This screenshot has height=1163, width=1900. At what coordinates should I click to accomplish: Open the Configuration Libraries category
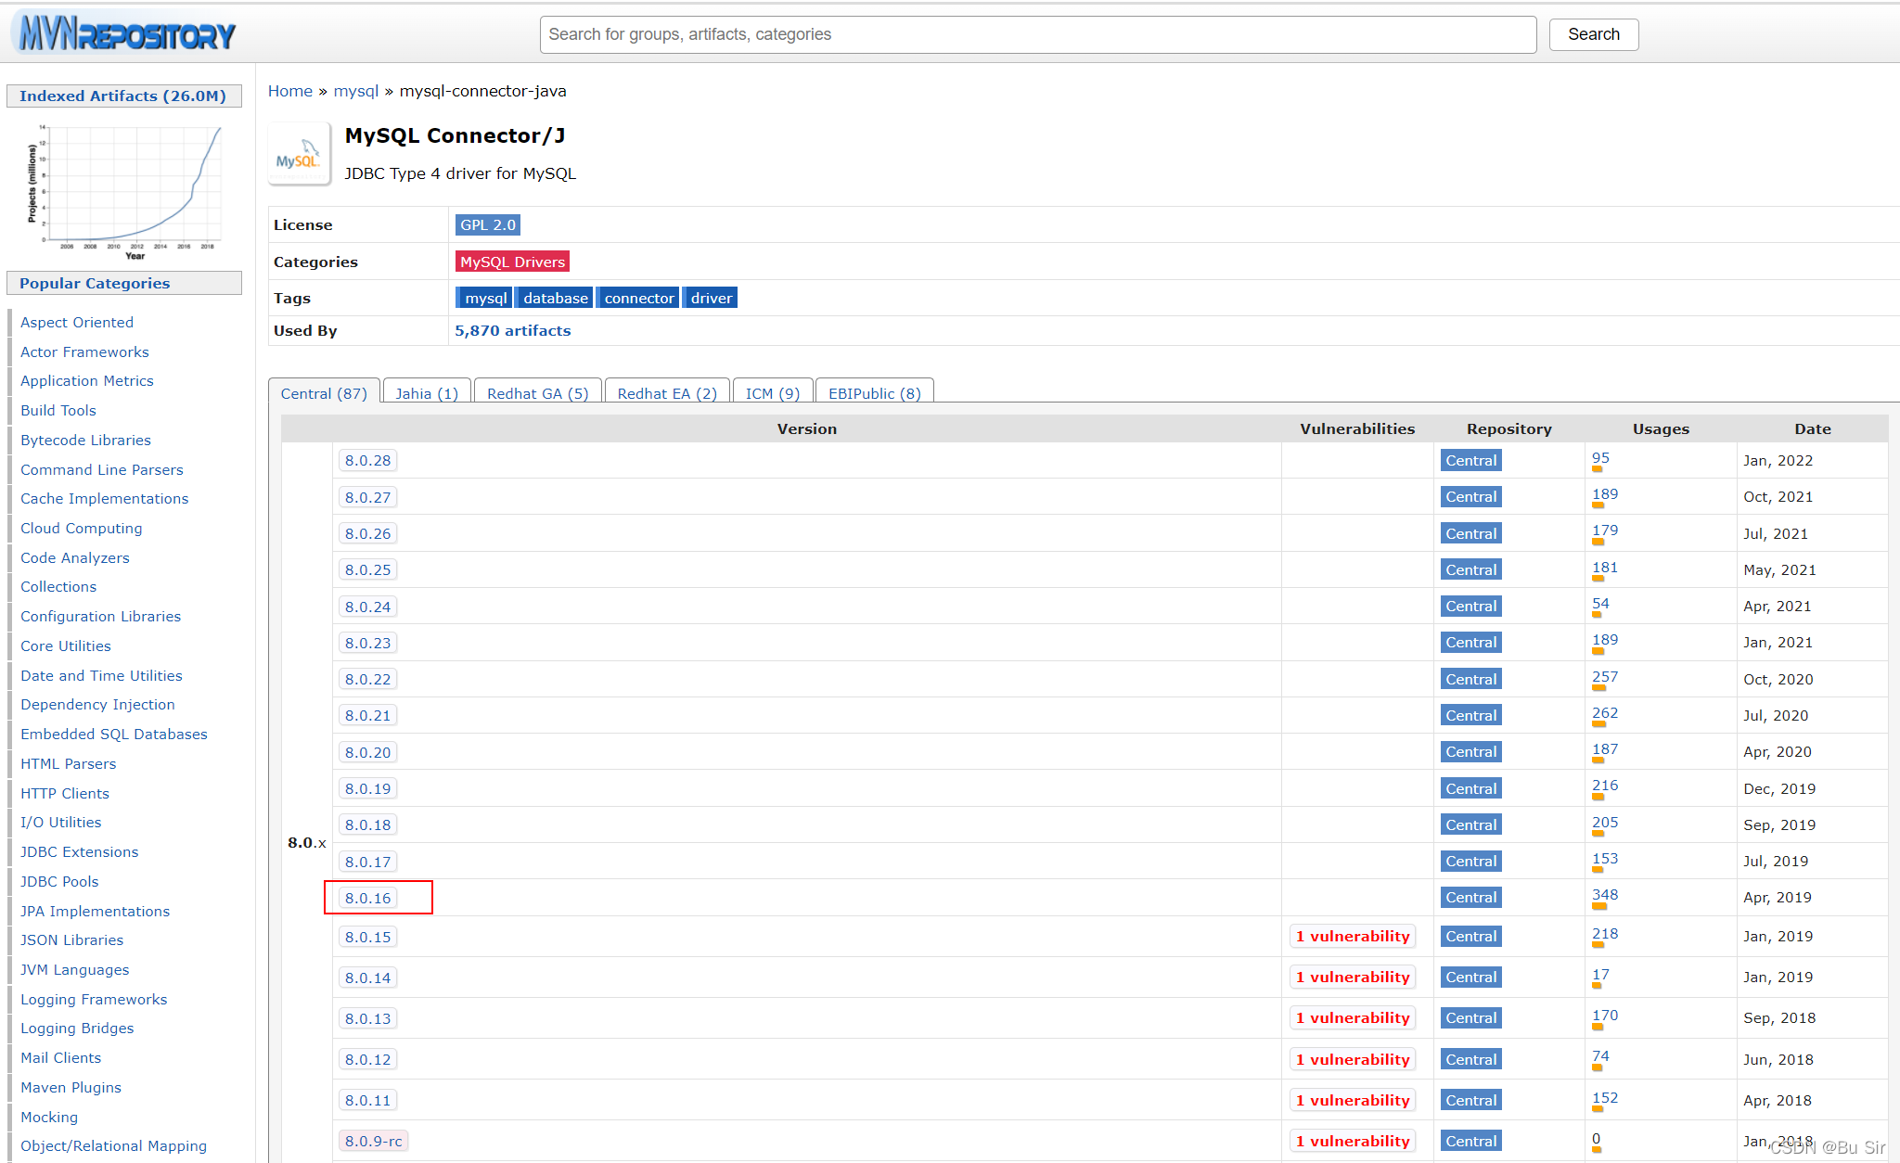[x=100, y=616]
